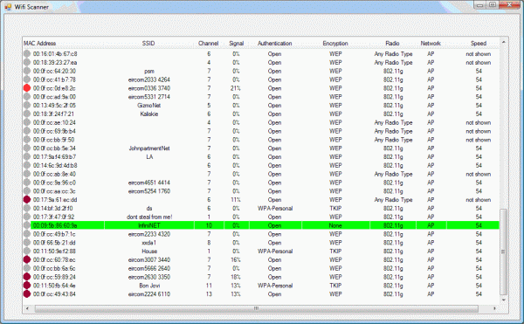Click dark red dot for eircom3007 3440
Image resolution: width=524 pixels, height=324 pixels.
[x=27, y=260]
